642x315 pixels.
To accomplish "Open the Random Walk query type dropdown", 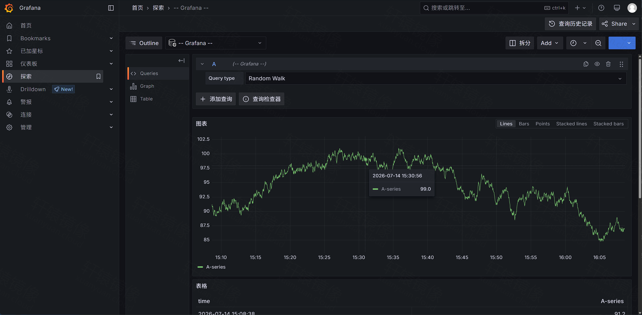I will pos(436,78).
